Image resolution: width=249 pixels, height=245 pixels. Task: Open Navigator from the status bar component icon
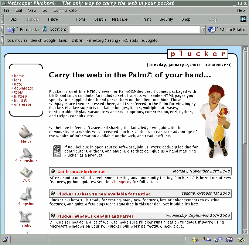[195, 239]
